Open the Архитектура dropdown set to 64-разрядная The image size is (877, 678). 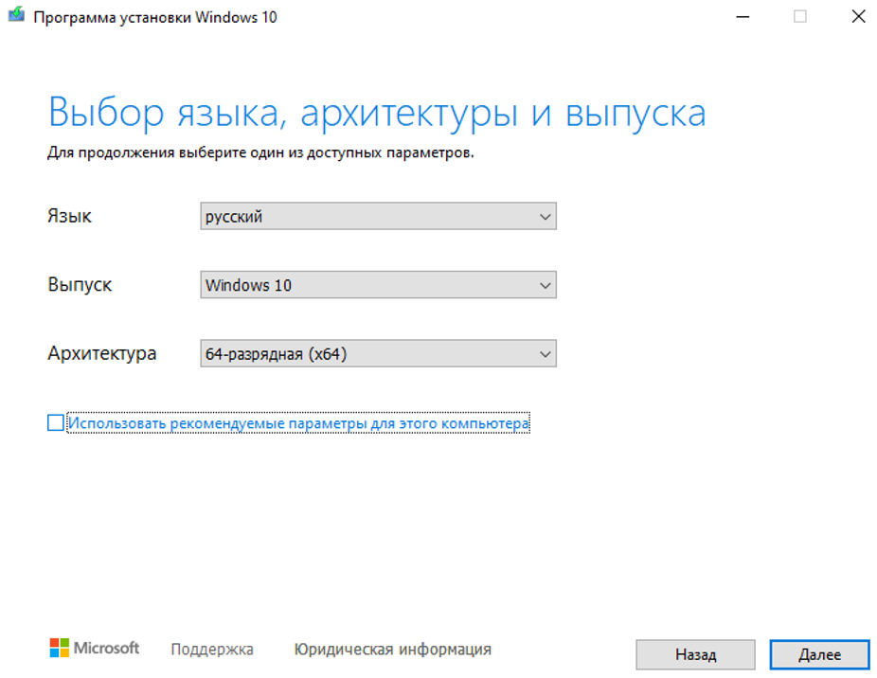click(378, 353)
